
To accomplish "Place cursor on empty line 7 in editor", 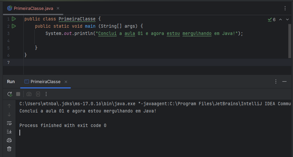I will tap(99, 62).
